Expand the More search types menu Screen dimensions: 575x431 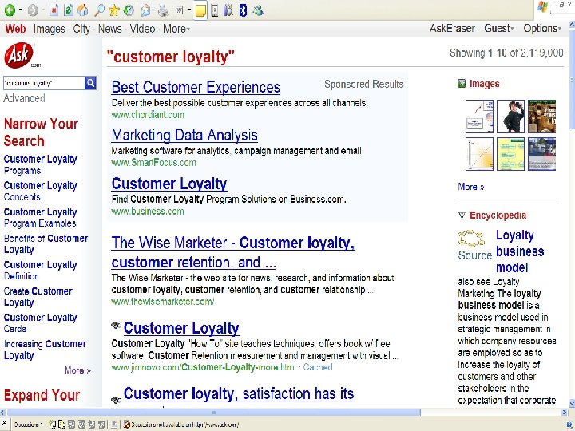[176, 29]
